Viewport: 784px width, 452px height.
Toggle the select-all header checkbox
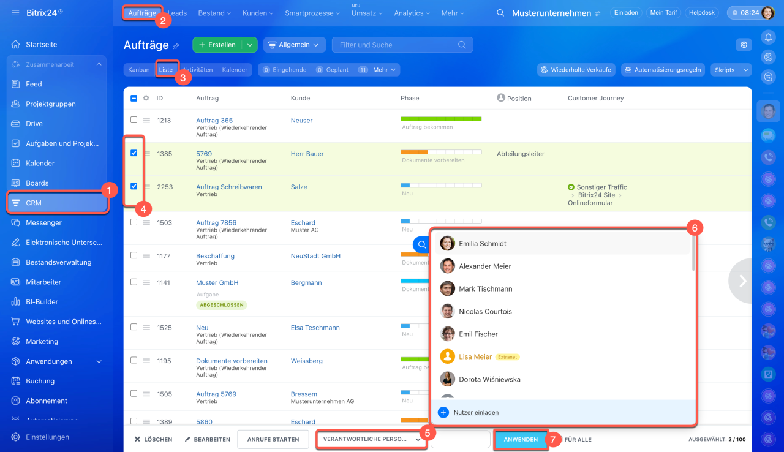tap(134, 98)
